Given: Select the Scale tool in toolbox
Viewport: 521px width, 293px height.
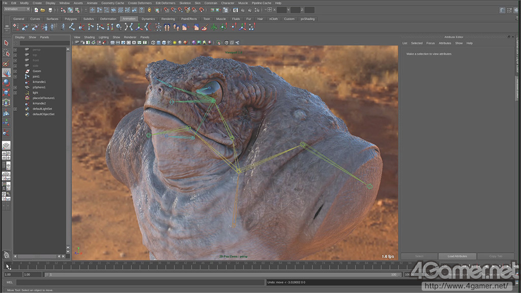Looking at the screenshot, I should [x=6, y=93].
